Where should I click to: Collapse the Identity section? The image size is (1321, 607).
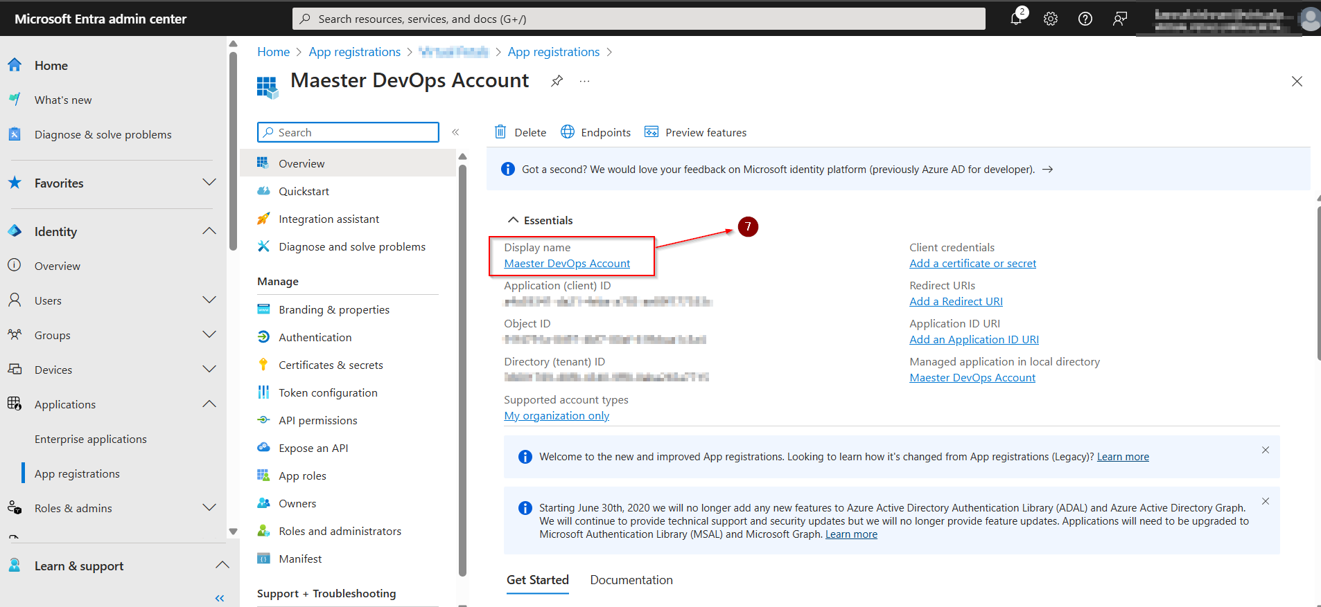pyautogui.click(x=209, y=231)
